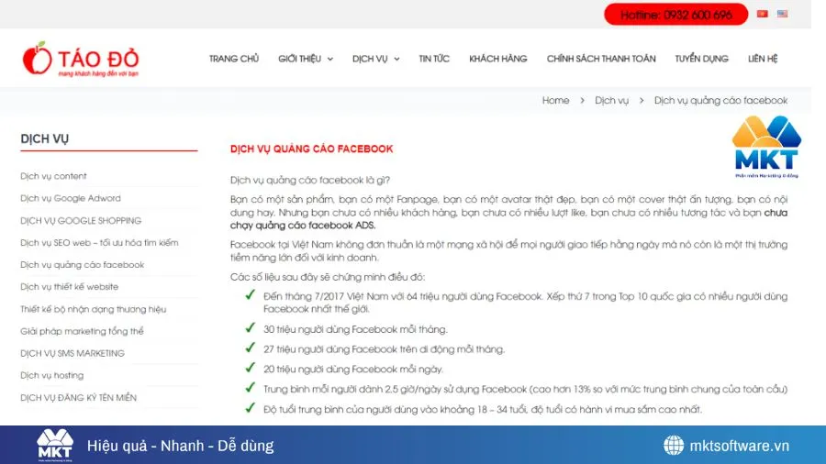Go to the TUYỂN DỤNG page
Screen dimensions: 826x464
point(702,59)
